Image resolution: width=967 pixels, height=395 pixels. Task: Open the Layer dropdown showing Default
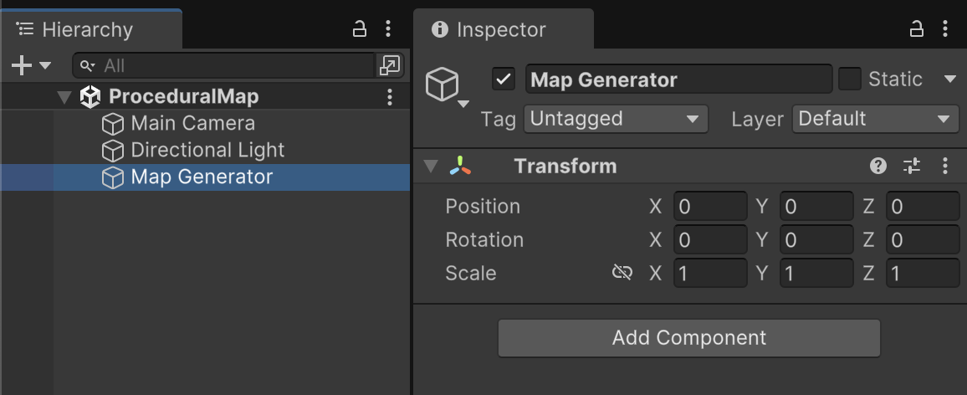(x=875, y=119)
